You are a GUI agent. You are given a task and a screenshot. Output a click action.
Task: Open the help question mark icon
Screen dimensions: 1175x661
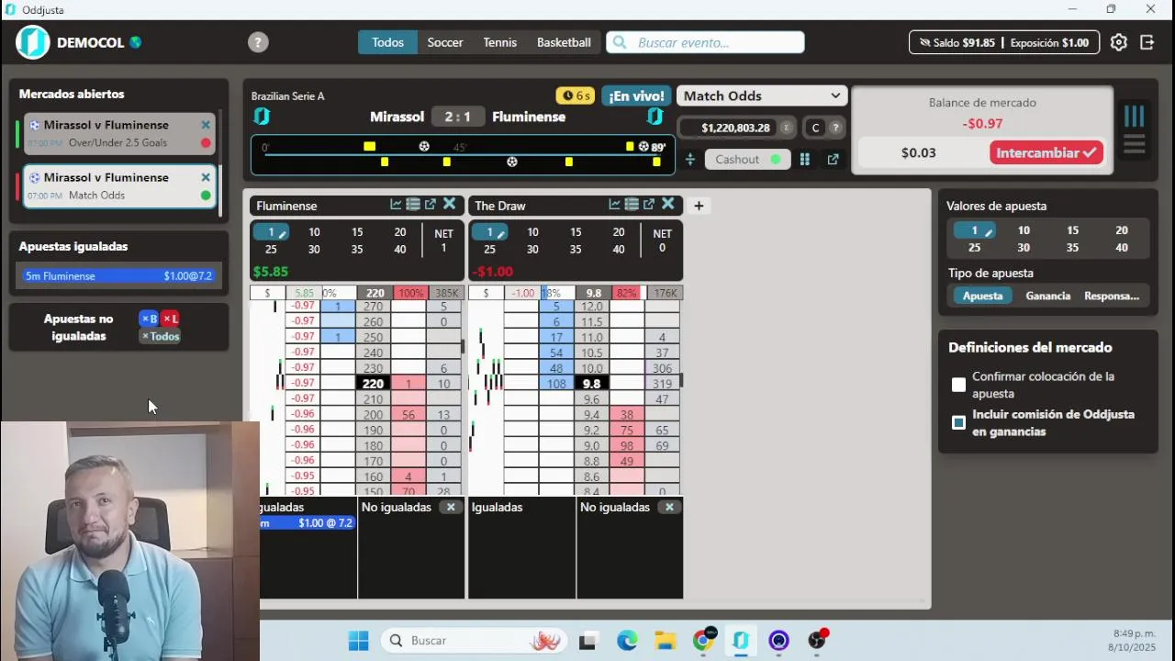point(258,42)
